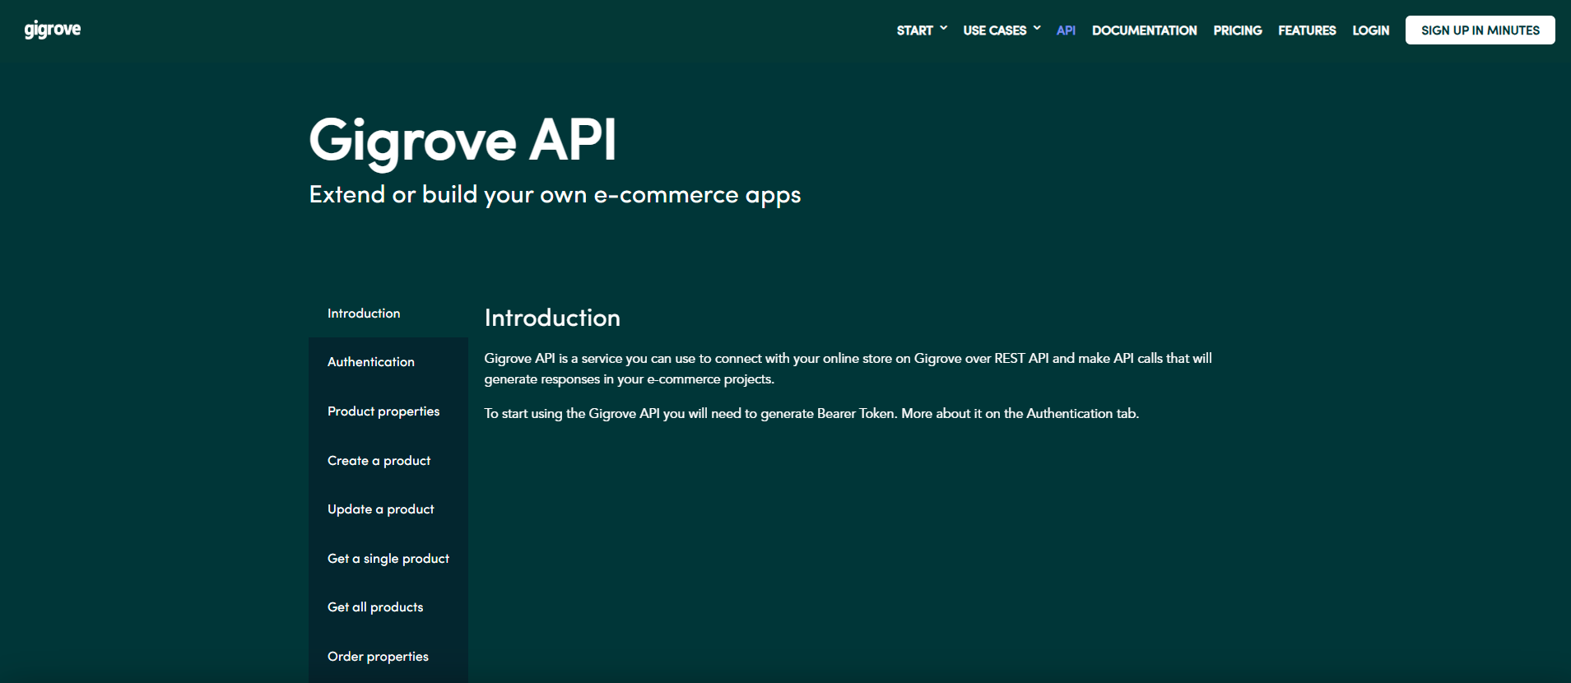Screen dimensions: 1571x683
Task: Go to the API nav link
Action: pyautogui.click(x=1066, y=30)
